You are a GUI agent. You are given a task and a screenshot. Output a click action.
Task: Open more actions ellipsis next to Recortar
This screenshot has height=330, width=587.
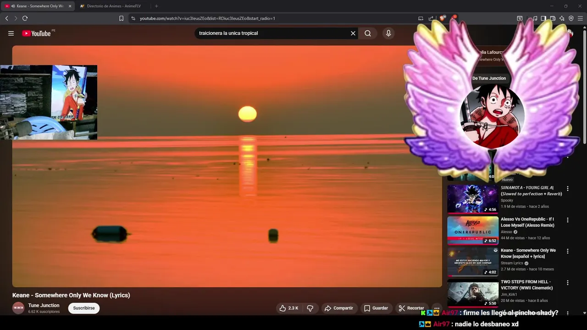pyautogui.click(x=437, y=308)
